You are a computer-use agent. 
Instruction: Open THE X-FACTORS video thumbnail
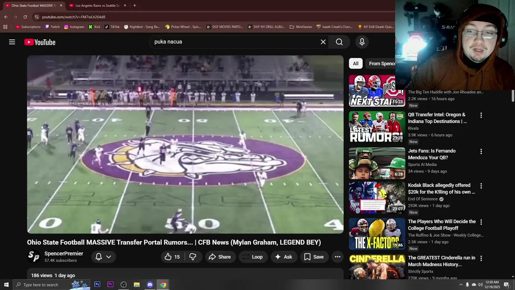click(377, 234)
